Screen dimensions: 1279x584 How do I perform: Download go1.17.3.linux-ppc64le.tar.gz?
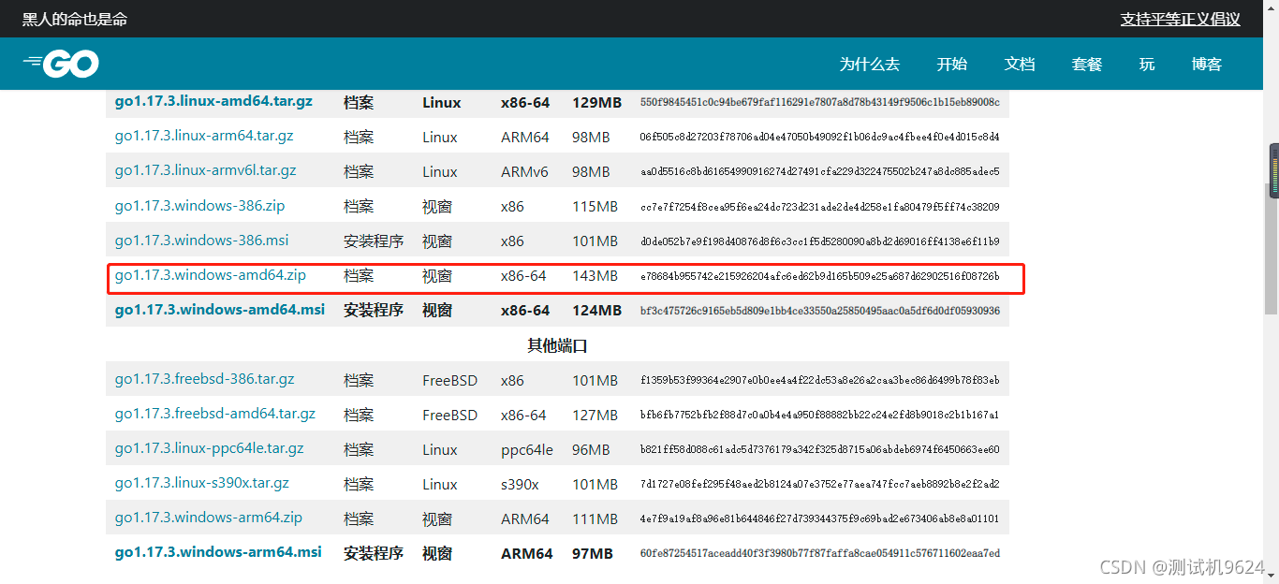[209, 448]
